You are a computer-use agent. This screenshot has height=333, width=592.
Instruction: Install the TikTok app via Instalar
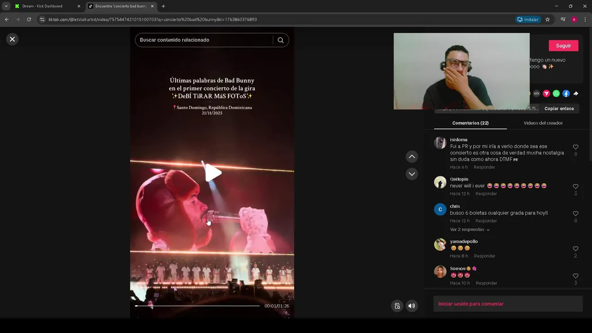pos(528,19)
